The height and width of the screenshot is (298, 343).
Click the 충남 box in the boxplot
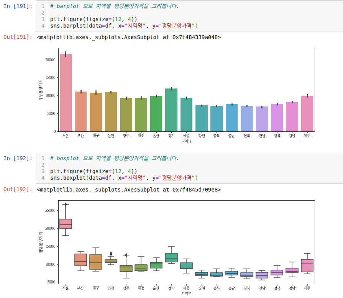[x=231, y=273]
